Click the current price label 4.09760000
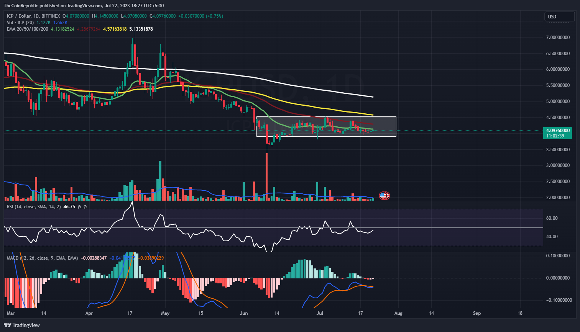Image resolution: width=580 pixels, height=332 pixels. click(559, 130)
